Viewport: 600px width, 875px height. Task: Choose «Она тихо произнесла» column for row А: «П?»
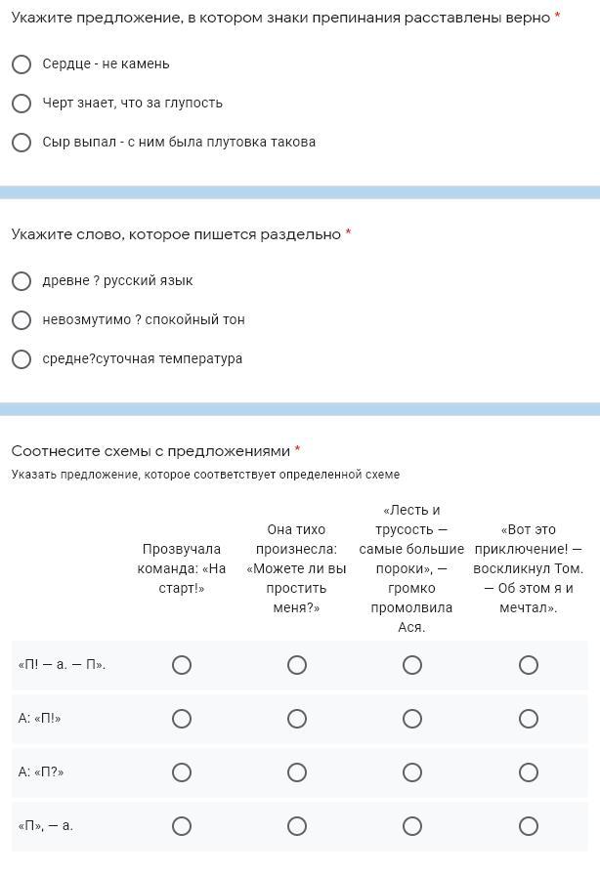(297, 772)
